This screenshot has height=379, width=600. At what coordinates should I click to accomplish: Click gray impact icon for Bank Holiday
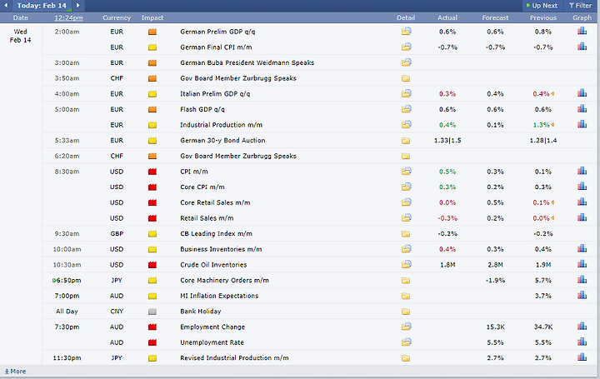pos(152,312)
